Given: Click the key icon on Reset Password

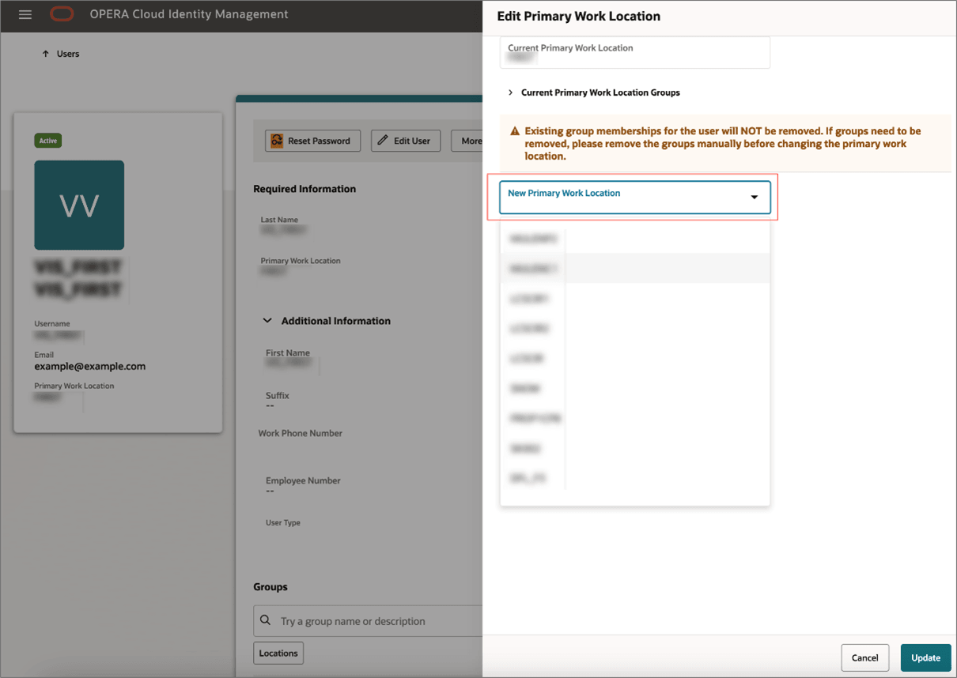Looking at the screenshot, I should tap(277, 141).
